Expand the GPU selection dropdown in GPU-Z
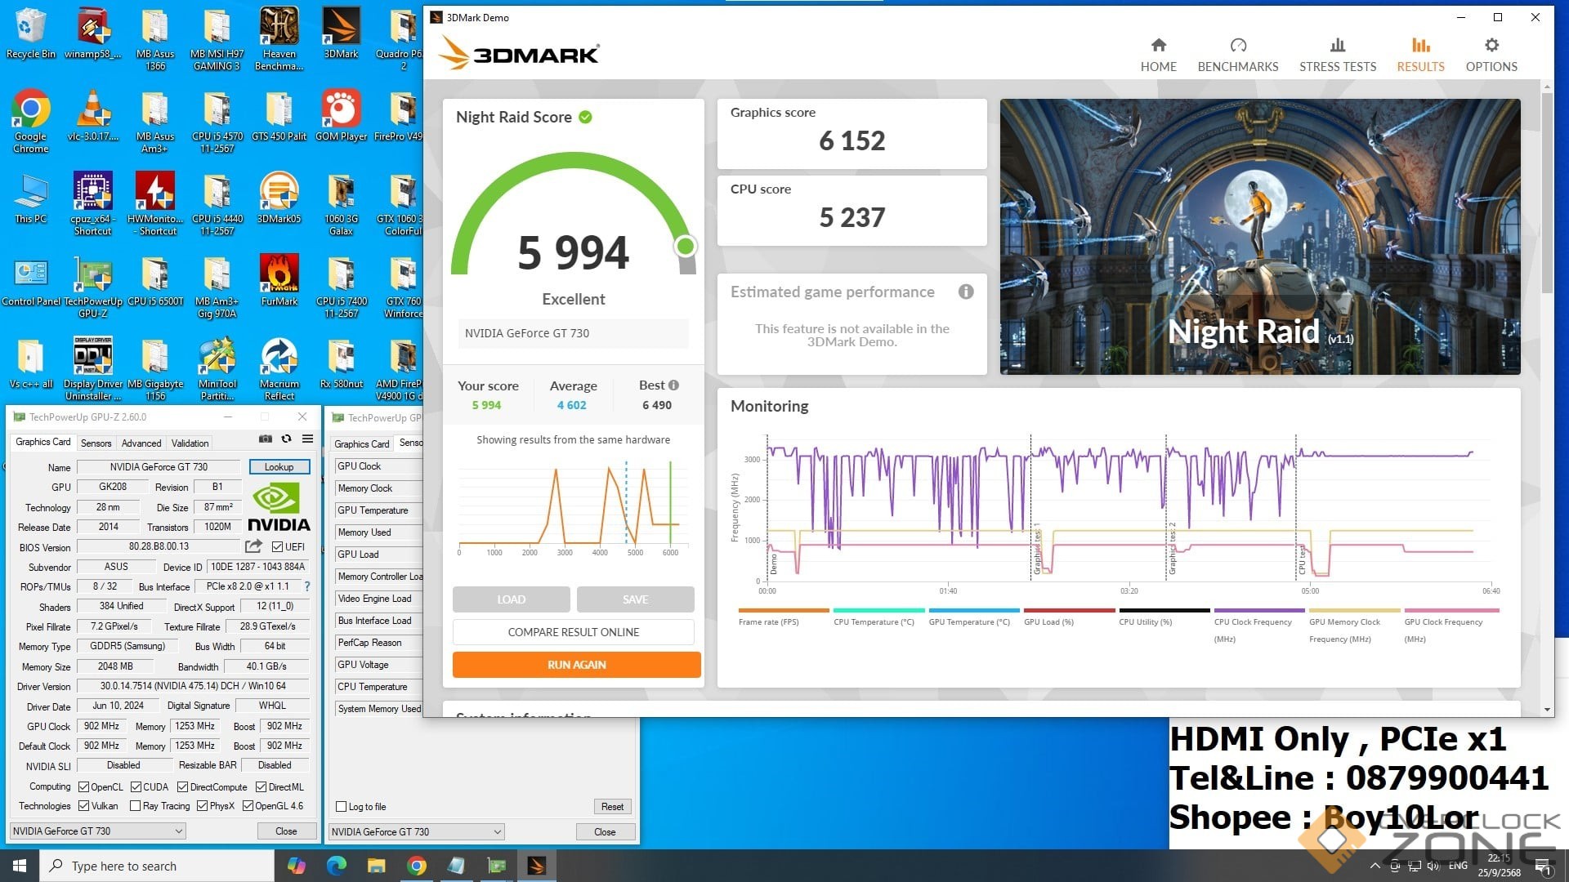The height and width of the screenshot is (882, 1569). (x=178, y=831)
